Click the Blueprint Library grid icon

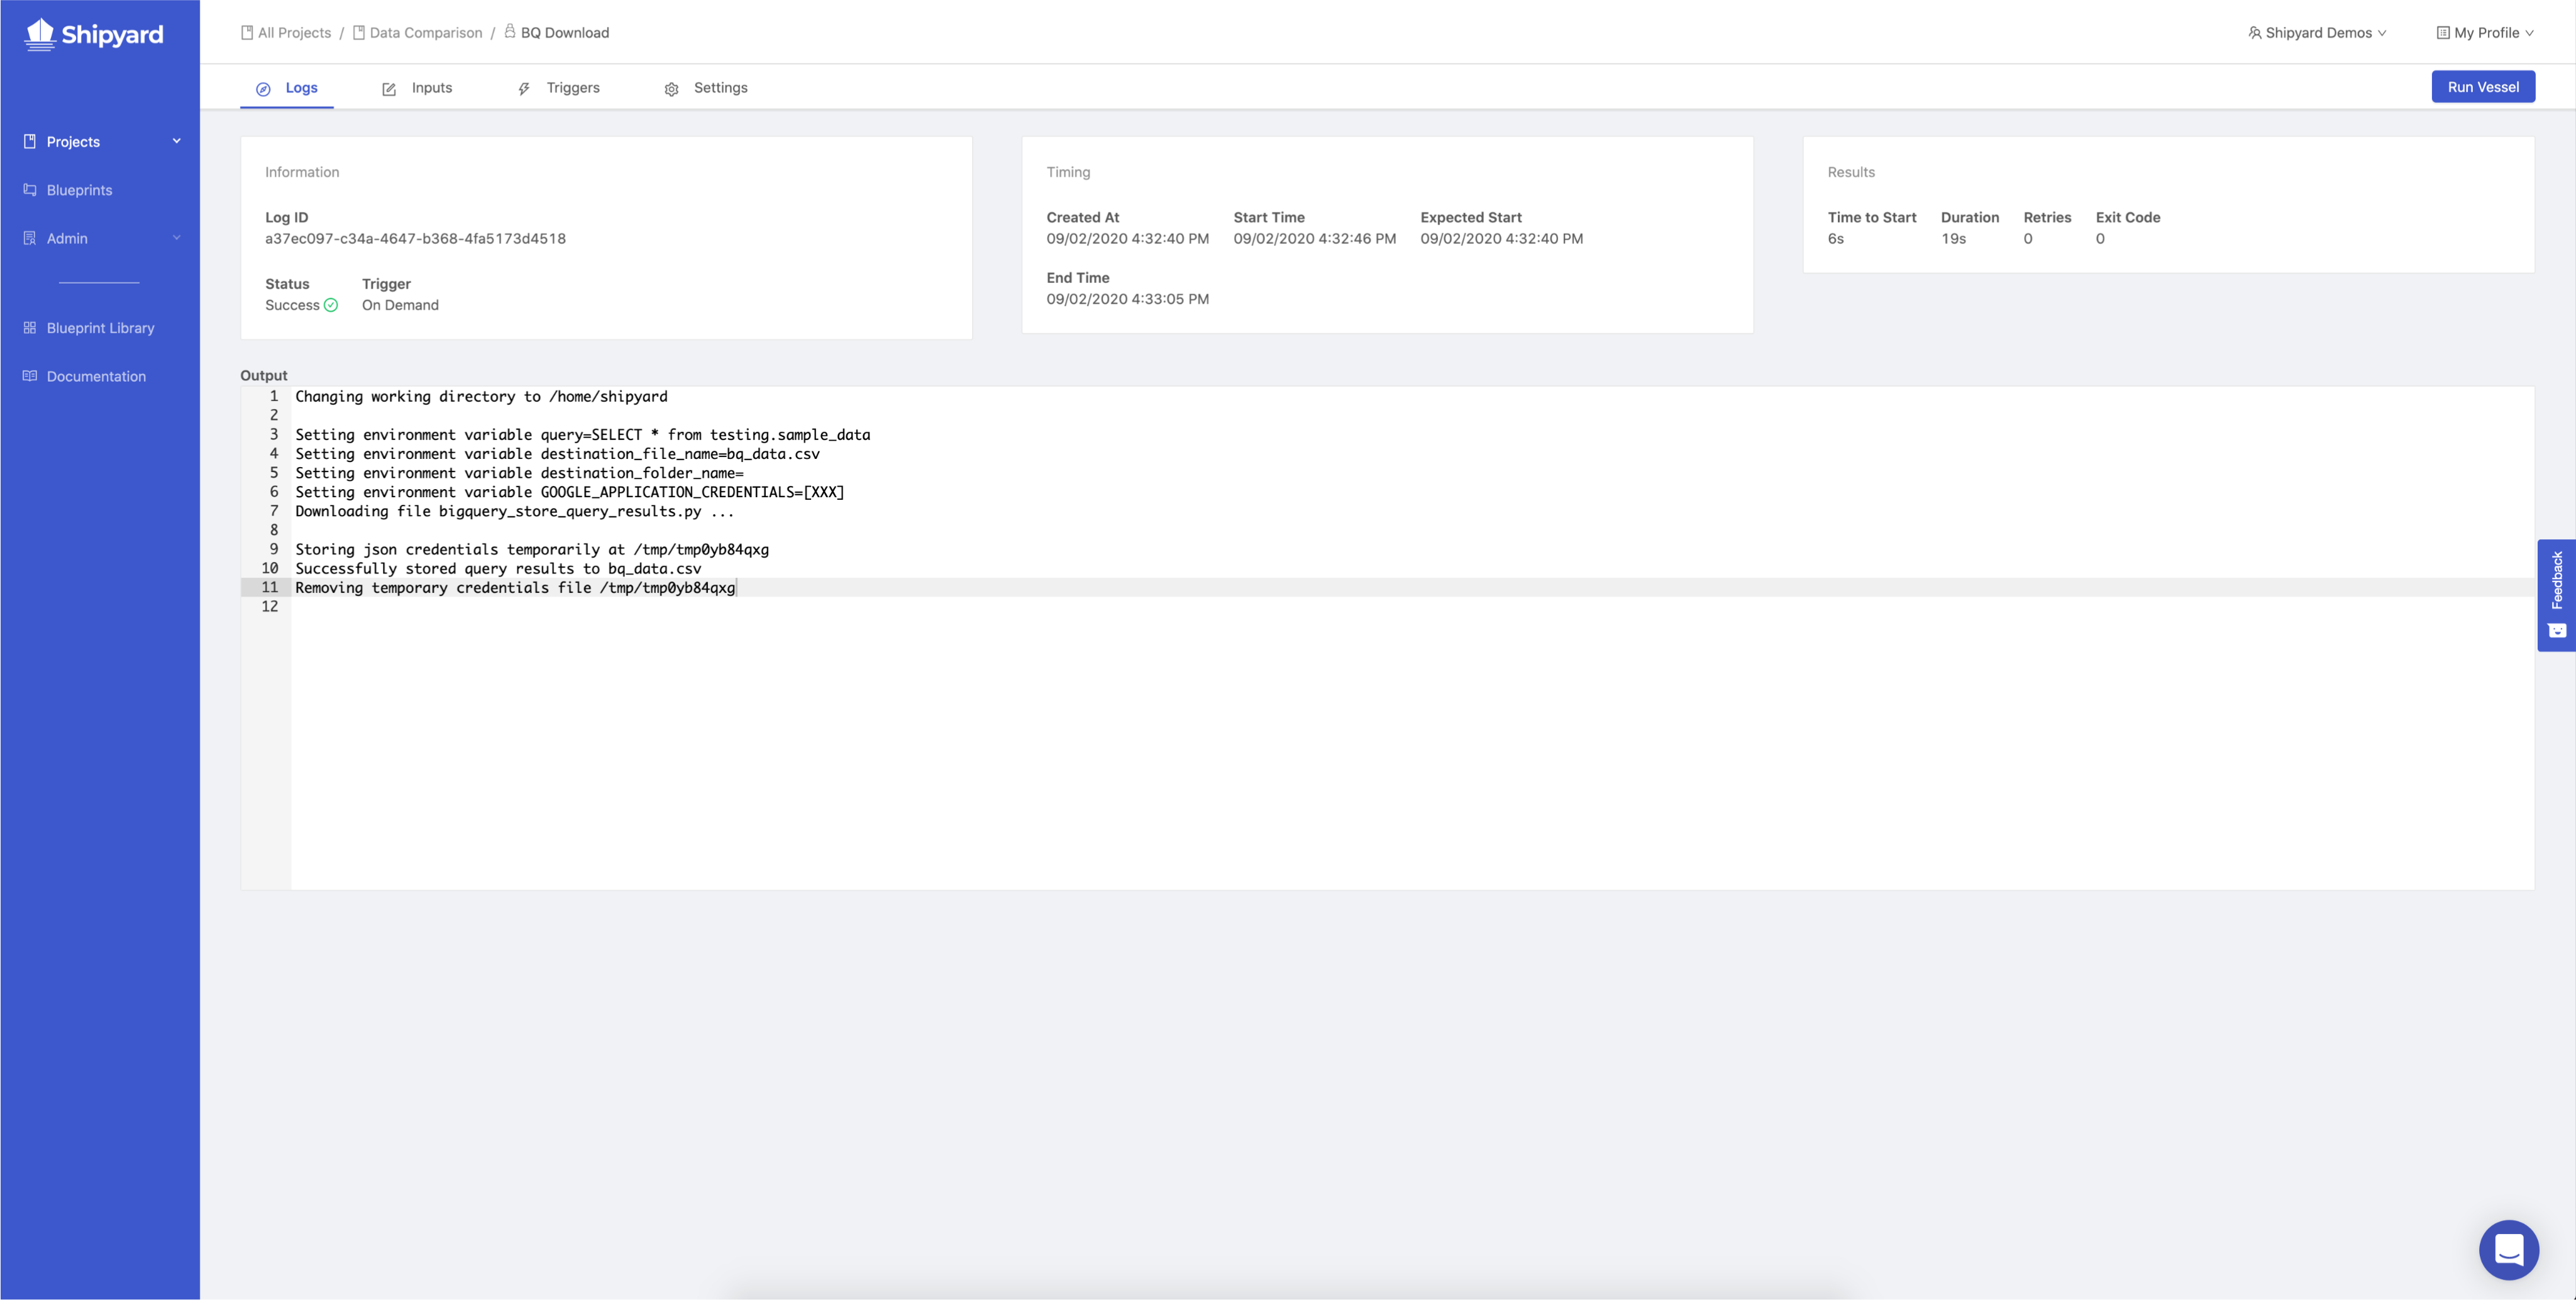[30, 328]
